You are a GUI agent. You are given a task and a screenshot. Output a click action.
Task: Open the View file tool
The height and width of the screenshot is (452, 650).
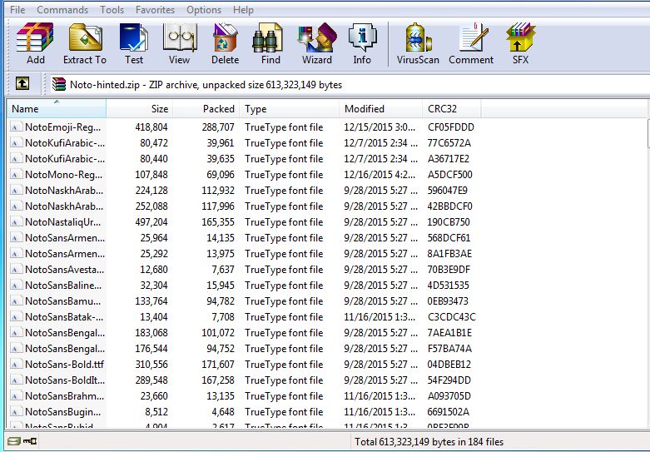pyautogui.click(x=179, y=43)
